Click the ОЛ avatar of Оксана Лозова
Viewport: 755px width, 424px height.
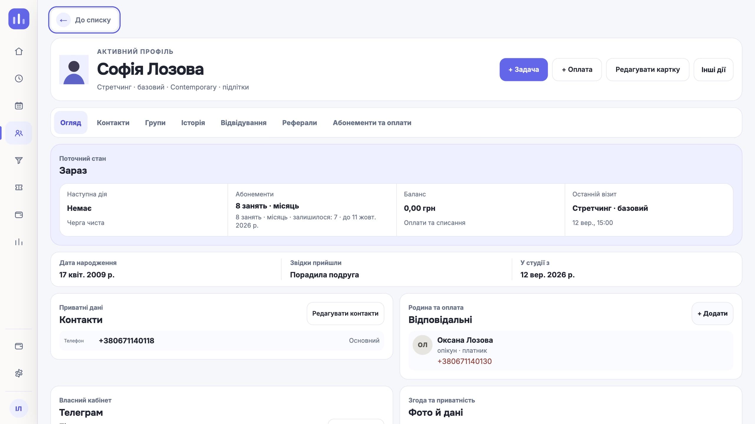[422, 345]
